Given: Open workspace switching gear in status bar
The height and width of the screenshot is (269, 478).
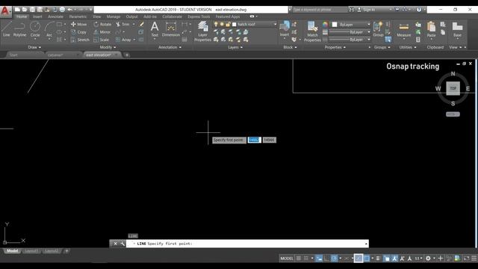Looking at the screenshot, I should tap(428, 259).
